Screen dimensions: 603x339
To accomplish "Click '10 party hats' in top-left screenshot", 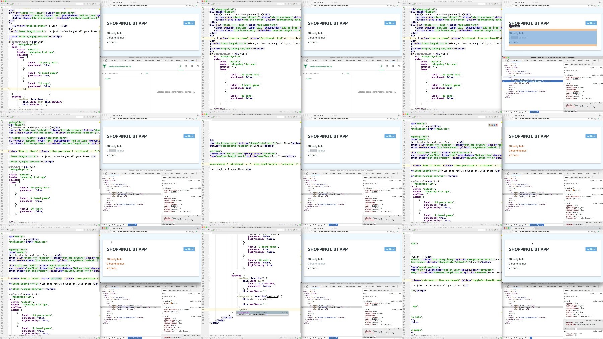I will [x=115, y=33].
